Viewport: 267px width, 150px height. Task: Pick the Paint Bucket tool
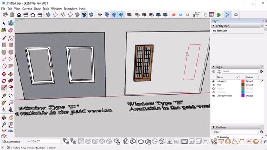coord(4,30)
